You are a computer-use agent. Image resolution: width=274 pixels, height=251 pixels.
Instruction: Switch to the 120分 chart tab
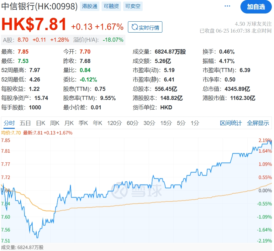tap(114, 123)
